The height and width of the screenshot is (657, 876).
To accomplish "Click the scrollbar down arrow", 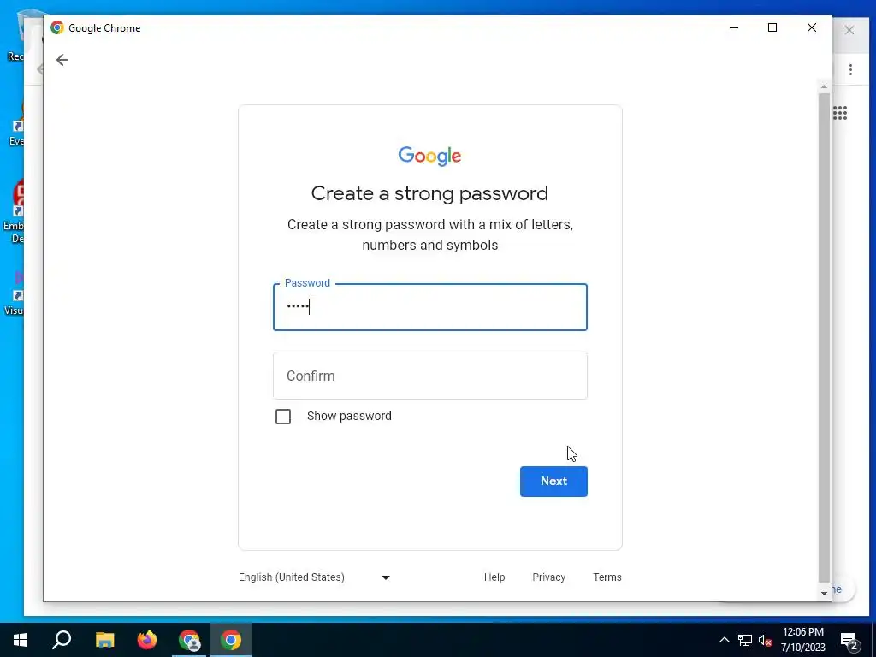I will click(x=824, y=594).
